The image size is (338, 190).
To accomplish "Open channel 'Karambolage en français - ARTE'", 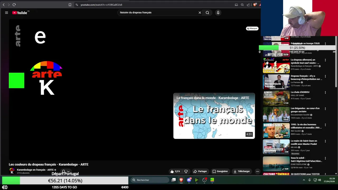I will (x=35, y=170).
